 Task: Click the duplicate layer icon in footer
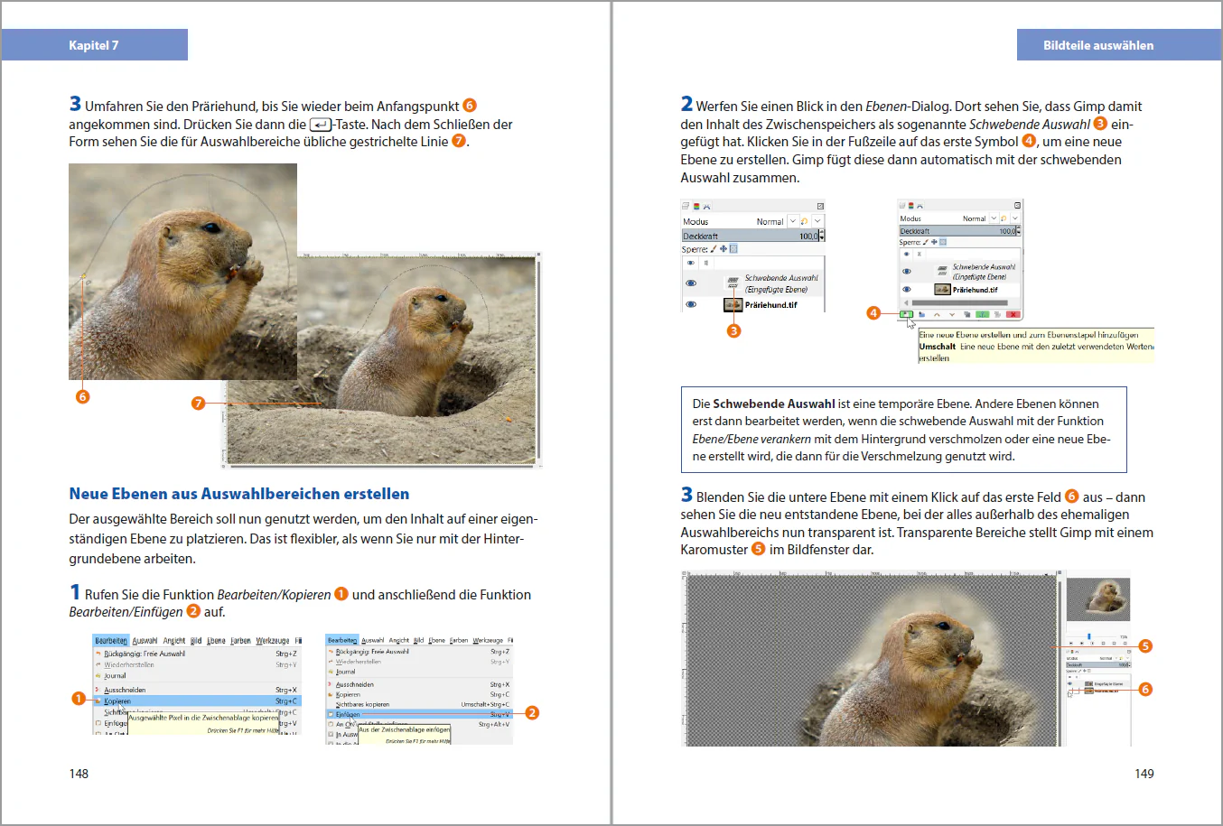tap(967, 314)
